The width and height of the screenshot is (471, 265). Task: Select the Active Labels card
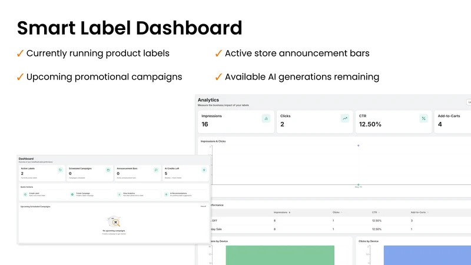[42, 173]
